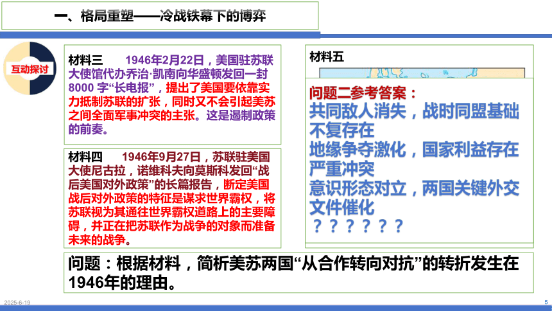Click the sentence 这是遏制政策的前奏
The height and width of the screenshot is (311, 552).
point(172,122)
